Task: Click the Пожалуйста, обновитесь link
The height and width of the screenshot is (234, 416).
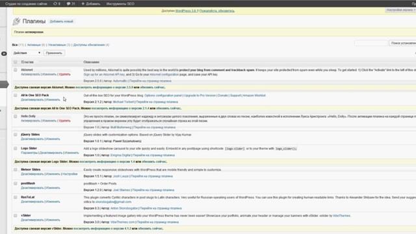Action: (216, 11)
